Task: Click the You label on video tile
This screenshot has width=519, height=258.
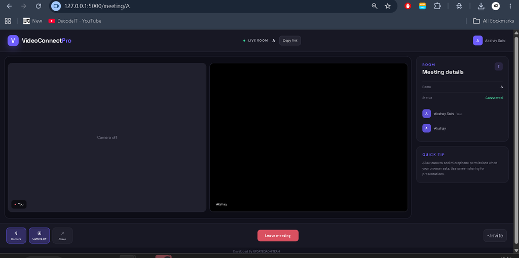Action: 19,204
